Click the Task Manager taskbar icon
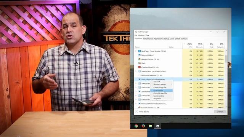Screen dimensions: 244x137 [157, 126]
